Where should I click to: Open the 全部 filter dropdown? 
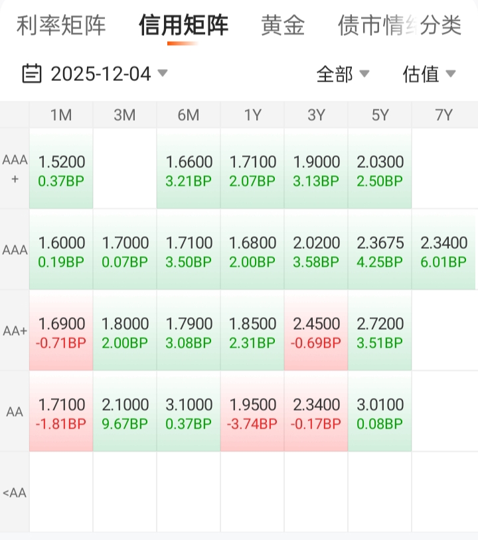[x=343, y=74]
